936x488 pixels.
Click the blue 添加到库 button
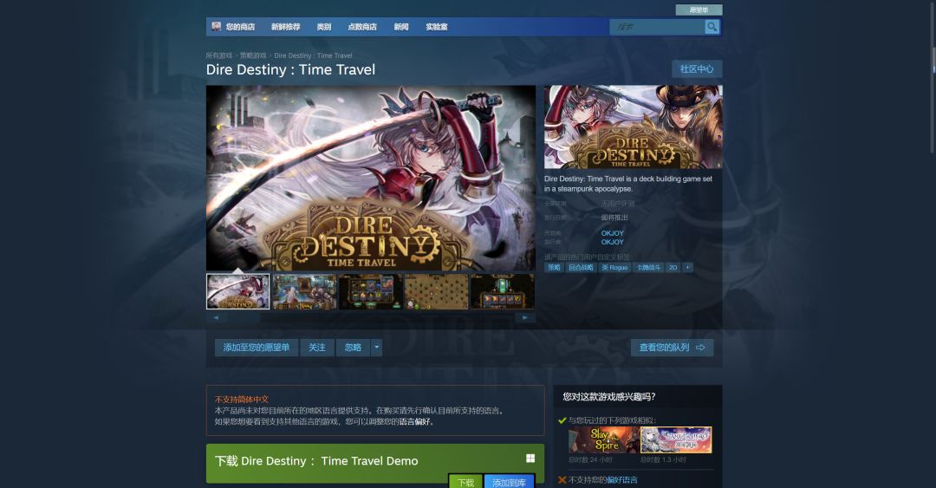click(509, 482)
